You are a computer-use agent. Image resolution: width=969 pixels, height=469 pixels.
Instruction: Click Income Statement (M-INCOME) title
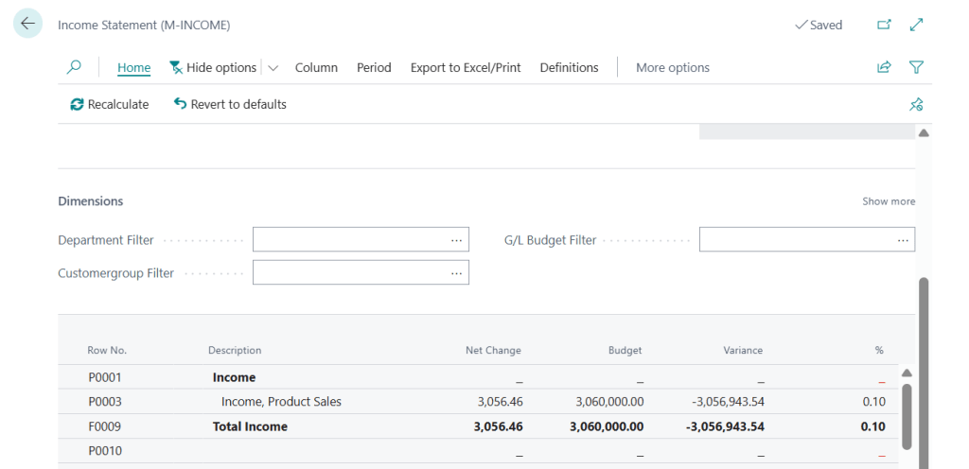coord(144,25)
